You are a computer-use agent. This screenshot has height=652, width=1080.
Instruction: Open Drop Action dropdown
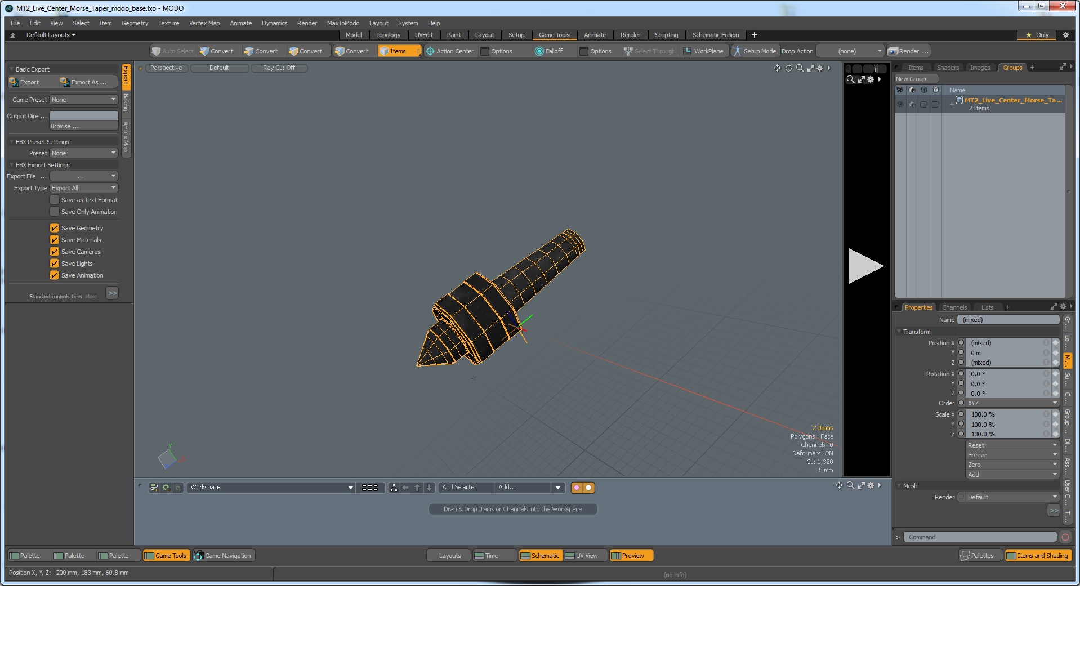pos(850,51)
